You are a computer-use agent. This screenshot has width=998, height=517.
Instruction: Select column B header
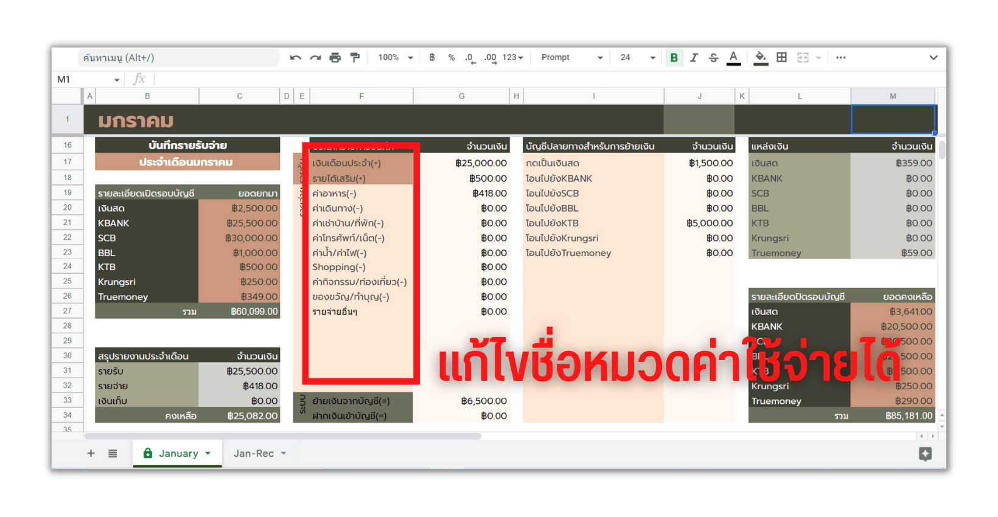[147, 96]
